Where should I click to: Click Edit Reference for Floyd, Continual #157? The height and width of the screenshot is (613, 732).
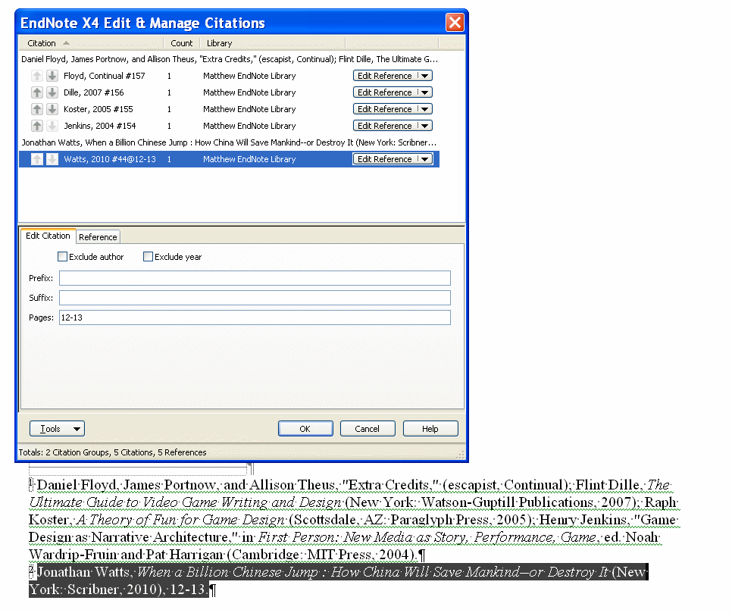(385, 76)
